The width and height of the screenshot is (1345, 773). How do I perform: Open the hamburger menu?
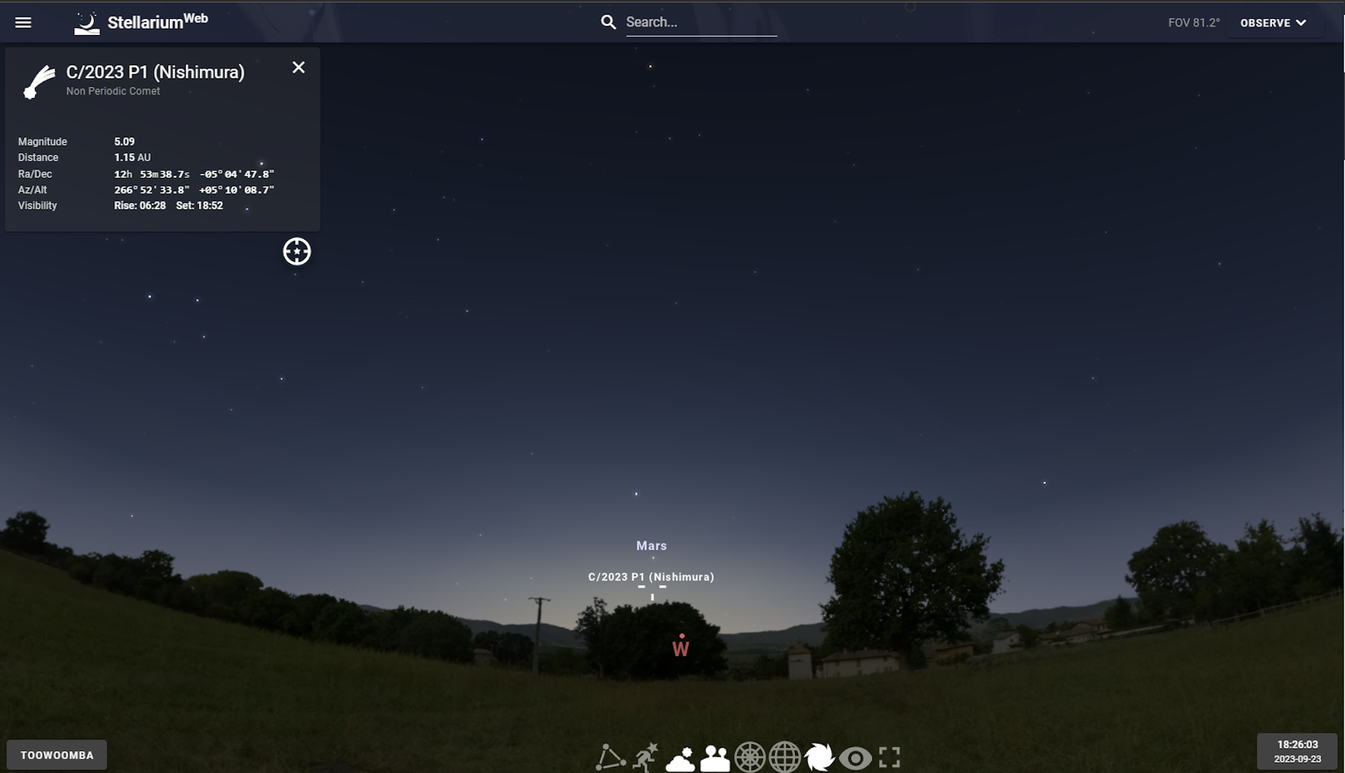pyautogui.click(x=23, y=22)
